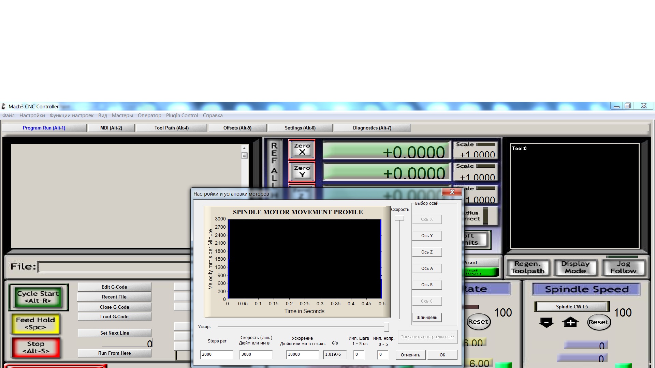Image resolution: width=655 pixels, height=368 pixels.
Task: Click the Load G-Code button
Action: tap(114, 317)
